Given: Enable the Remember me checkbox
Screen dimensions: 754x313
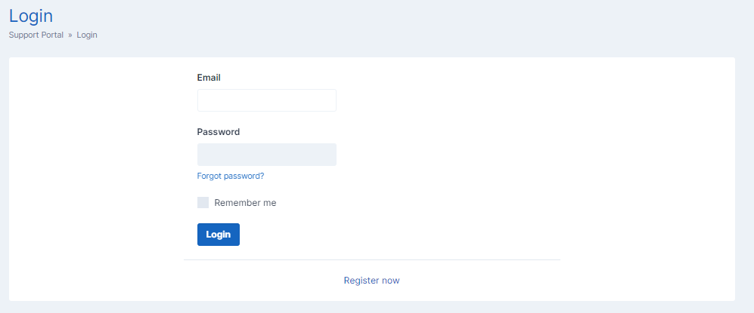Looking at the screenshot, I should [x=203, y=202].
